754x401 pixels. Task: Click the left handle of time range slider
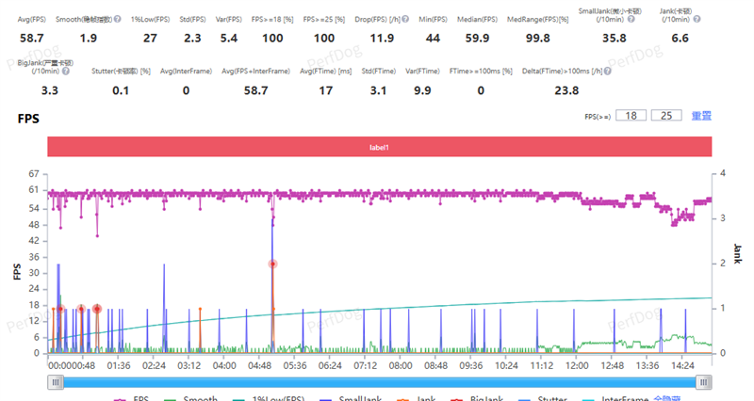click(57, 381)
